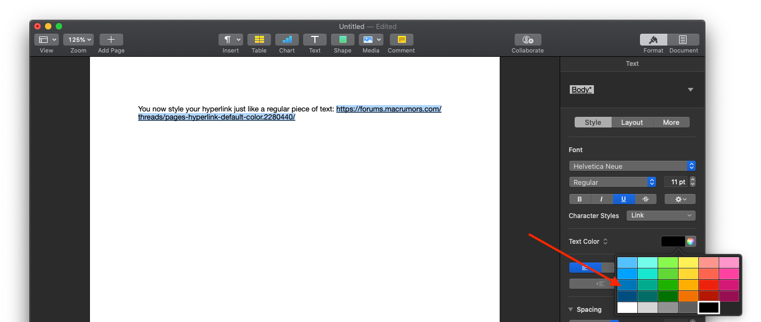Open advanced font options gear
The image size is (761, 322).
[680, 199]
